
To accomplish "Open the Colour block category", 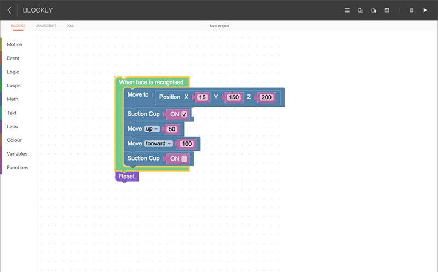I will (14, 140).
